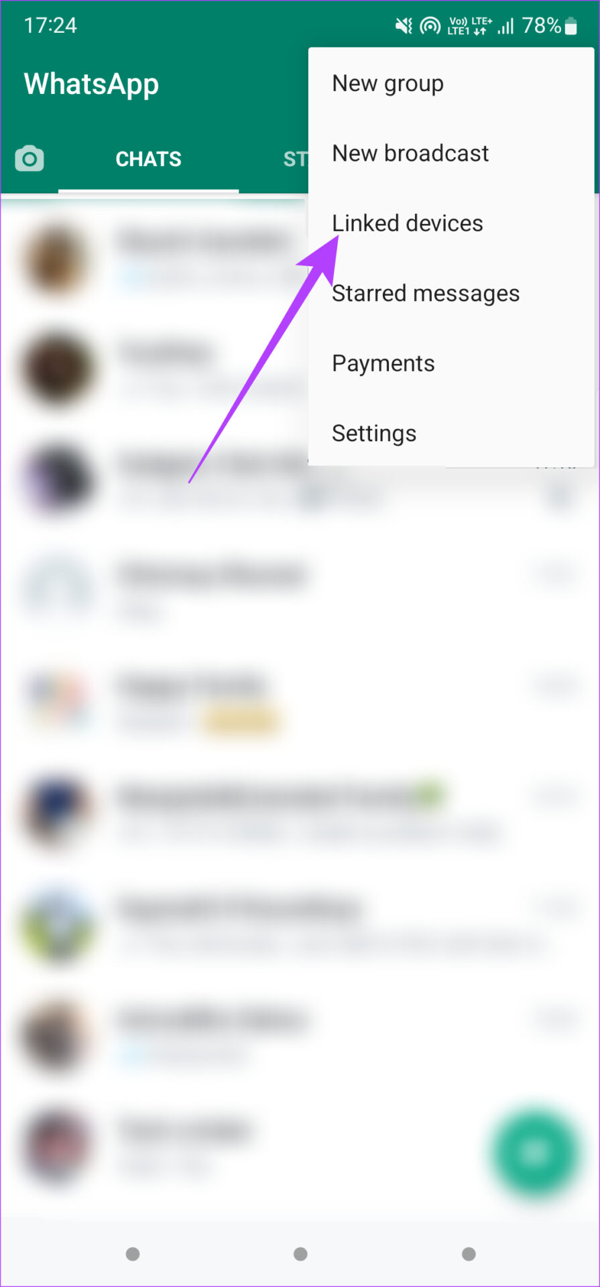Tap the WhatsApp title text
This screenshot has height=1287, width=600.
click(x=91, y=84)
